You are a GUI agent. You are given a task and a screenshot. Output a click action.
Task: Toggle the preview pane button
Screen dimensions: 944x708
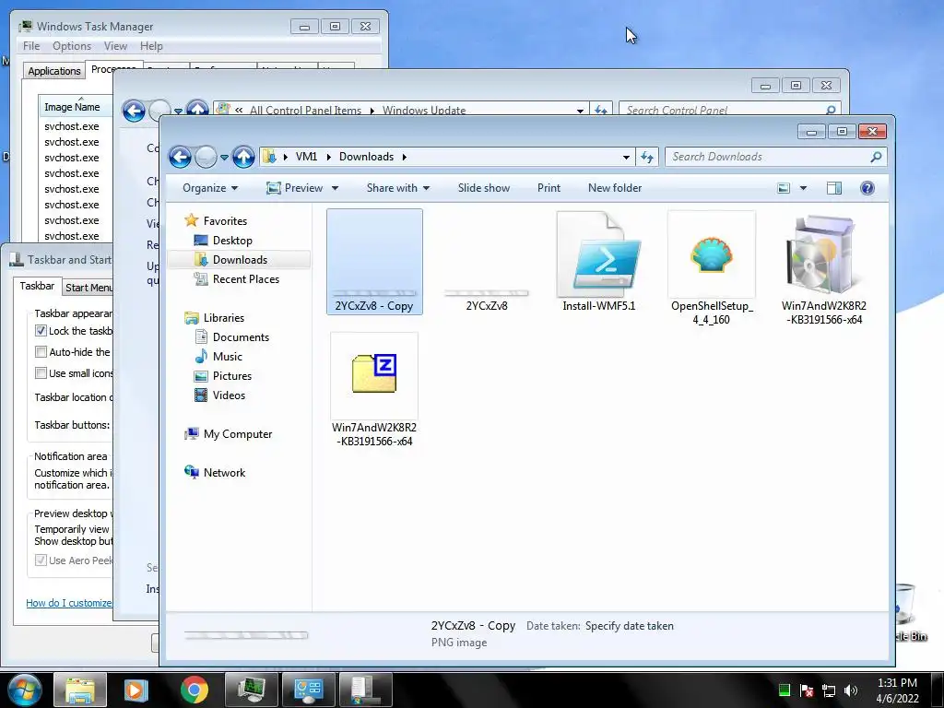pos(833,188)
